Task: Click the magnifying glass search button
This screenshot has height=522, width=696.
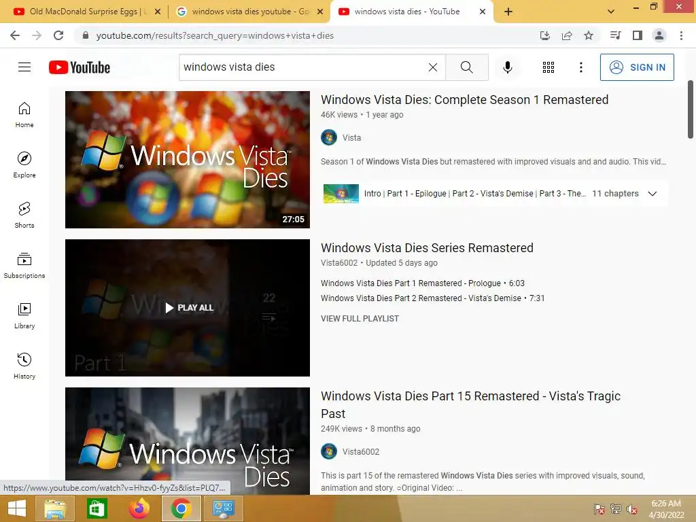Action: 466,67
